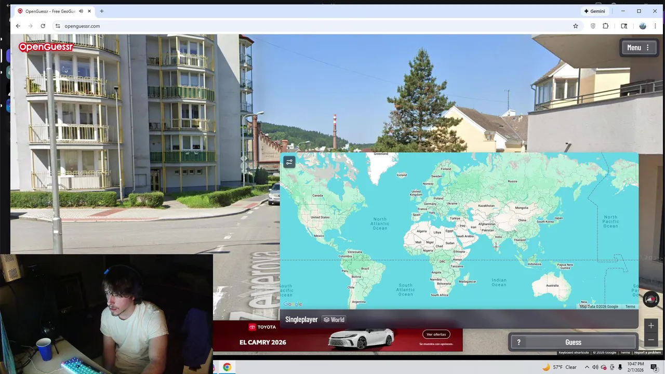View site information icon in address bar
665x374 pixels.
coord(58,26)
